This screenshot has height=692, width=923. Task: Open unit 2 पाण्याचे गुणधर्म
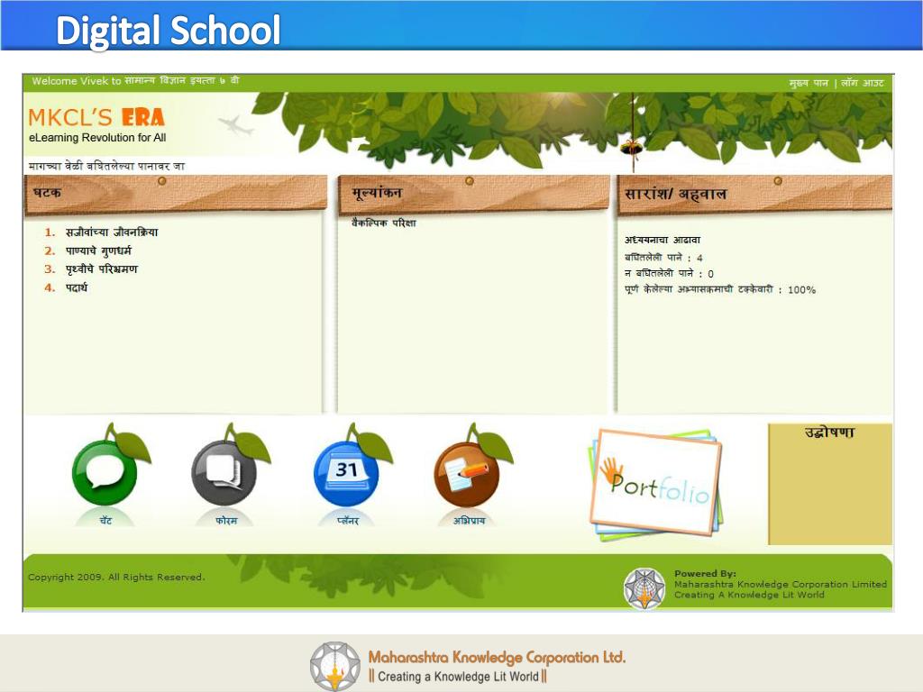[98, 250]
